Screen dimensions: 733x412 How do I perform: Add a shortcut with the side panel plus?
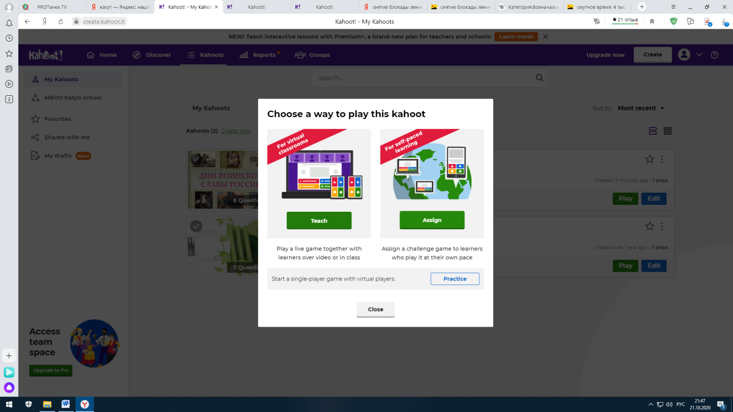click(9, 355)
